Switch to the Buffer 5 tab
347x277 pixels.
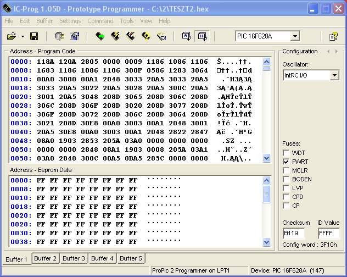pyautogui.click(x=131, y=258)
